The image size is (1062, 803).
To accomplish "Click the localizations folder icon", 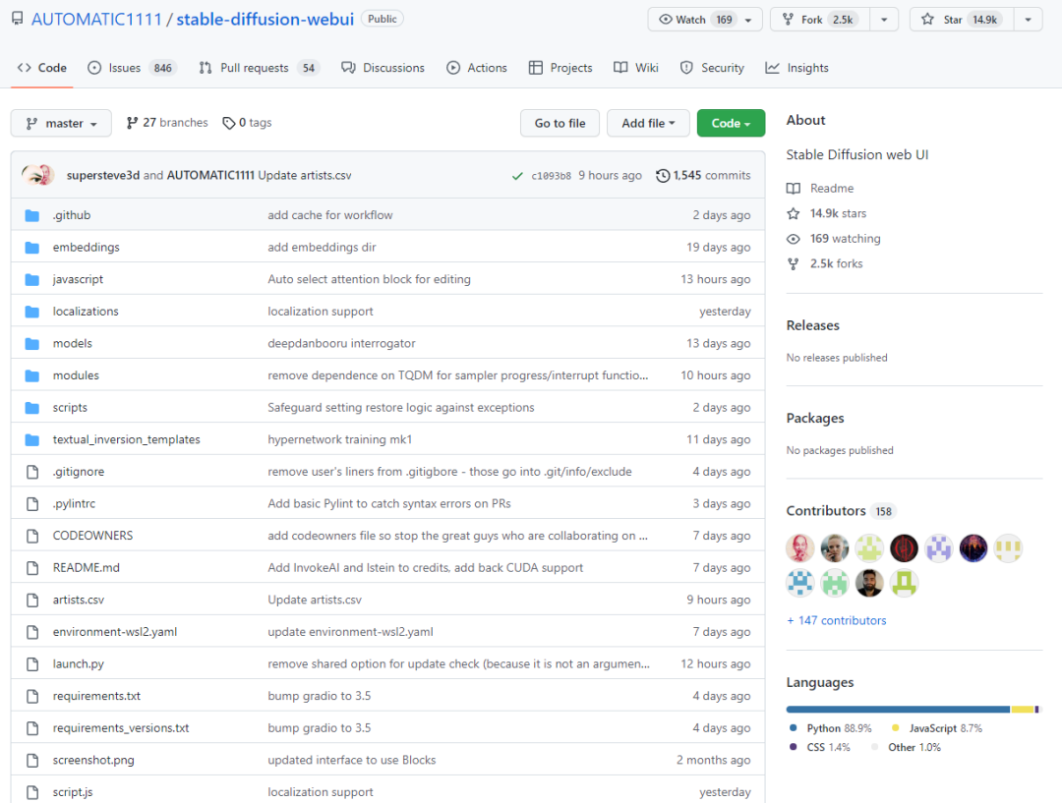I will (x=31, y=312).
